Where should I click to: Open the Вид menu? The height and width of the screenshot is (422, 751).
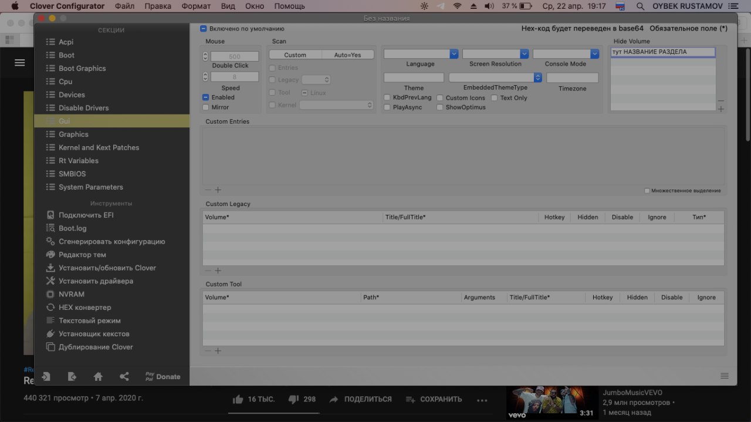tap(228, 6)
